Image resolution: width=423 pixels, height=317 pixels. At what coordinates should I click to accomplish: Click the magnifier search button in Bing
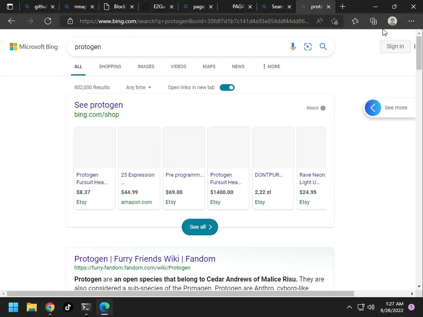point(323,47)
